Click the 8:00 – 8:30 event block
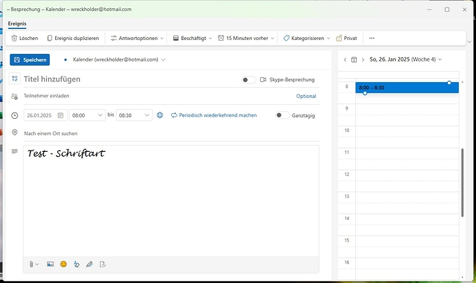Image resolution: width=476 pixels, height=283 pixels. coord(407,88)
